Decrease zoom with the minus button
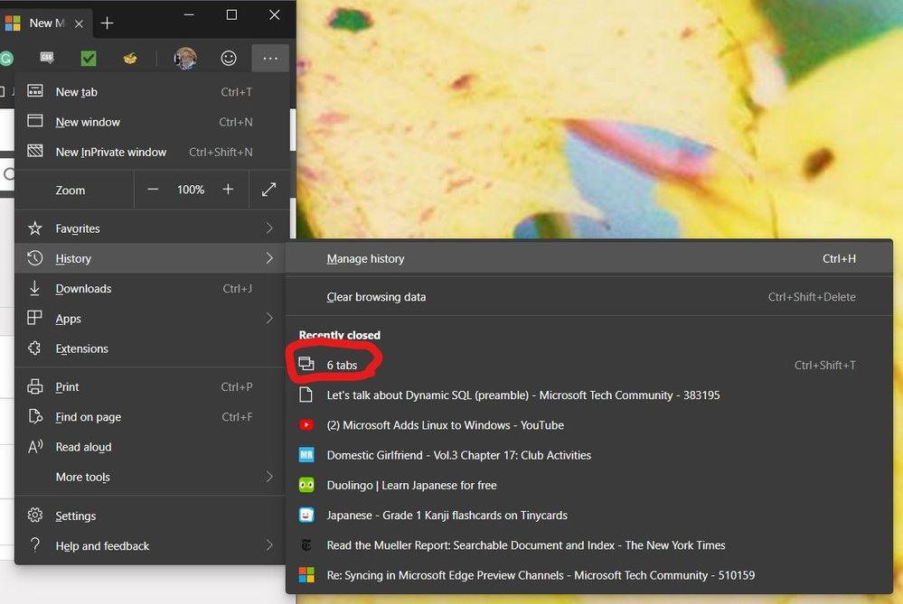903x604 pixels. click(153, 190)
